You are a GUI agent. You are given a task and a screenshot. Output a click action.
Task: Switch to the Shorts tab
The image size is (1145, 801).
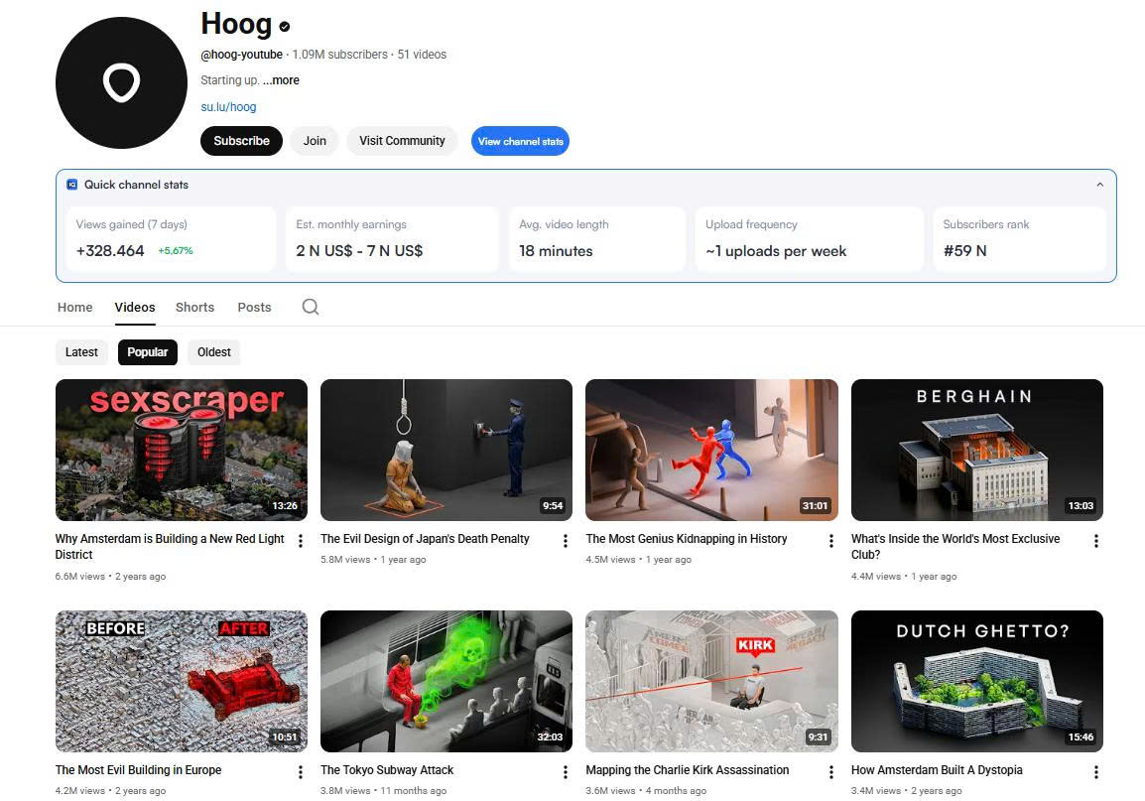coord(194,307)
